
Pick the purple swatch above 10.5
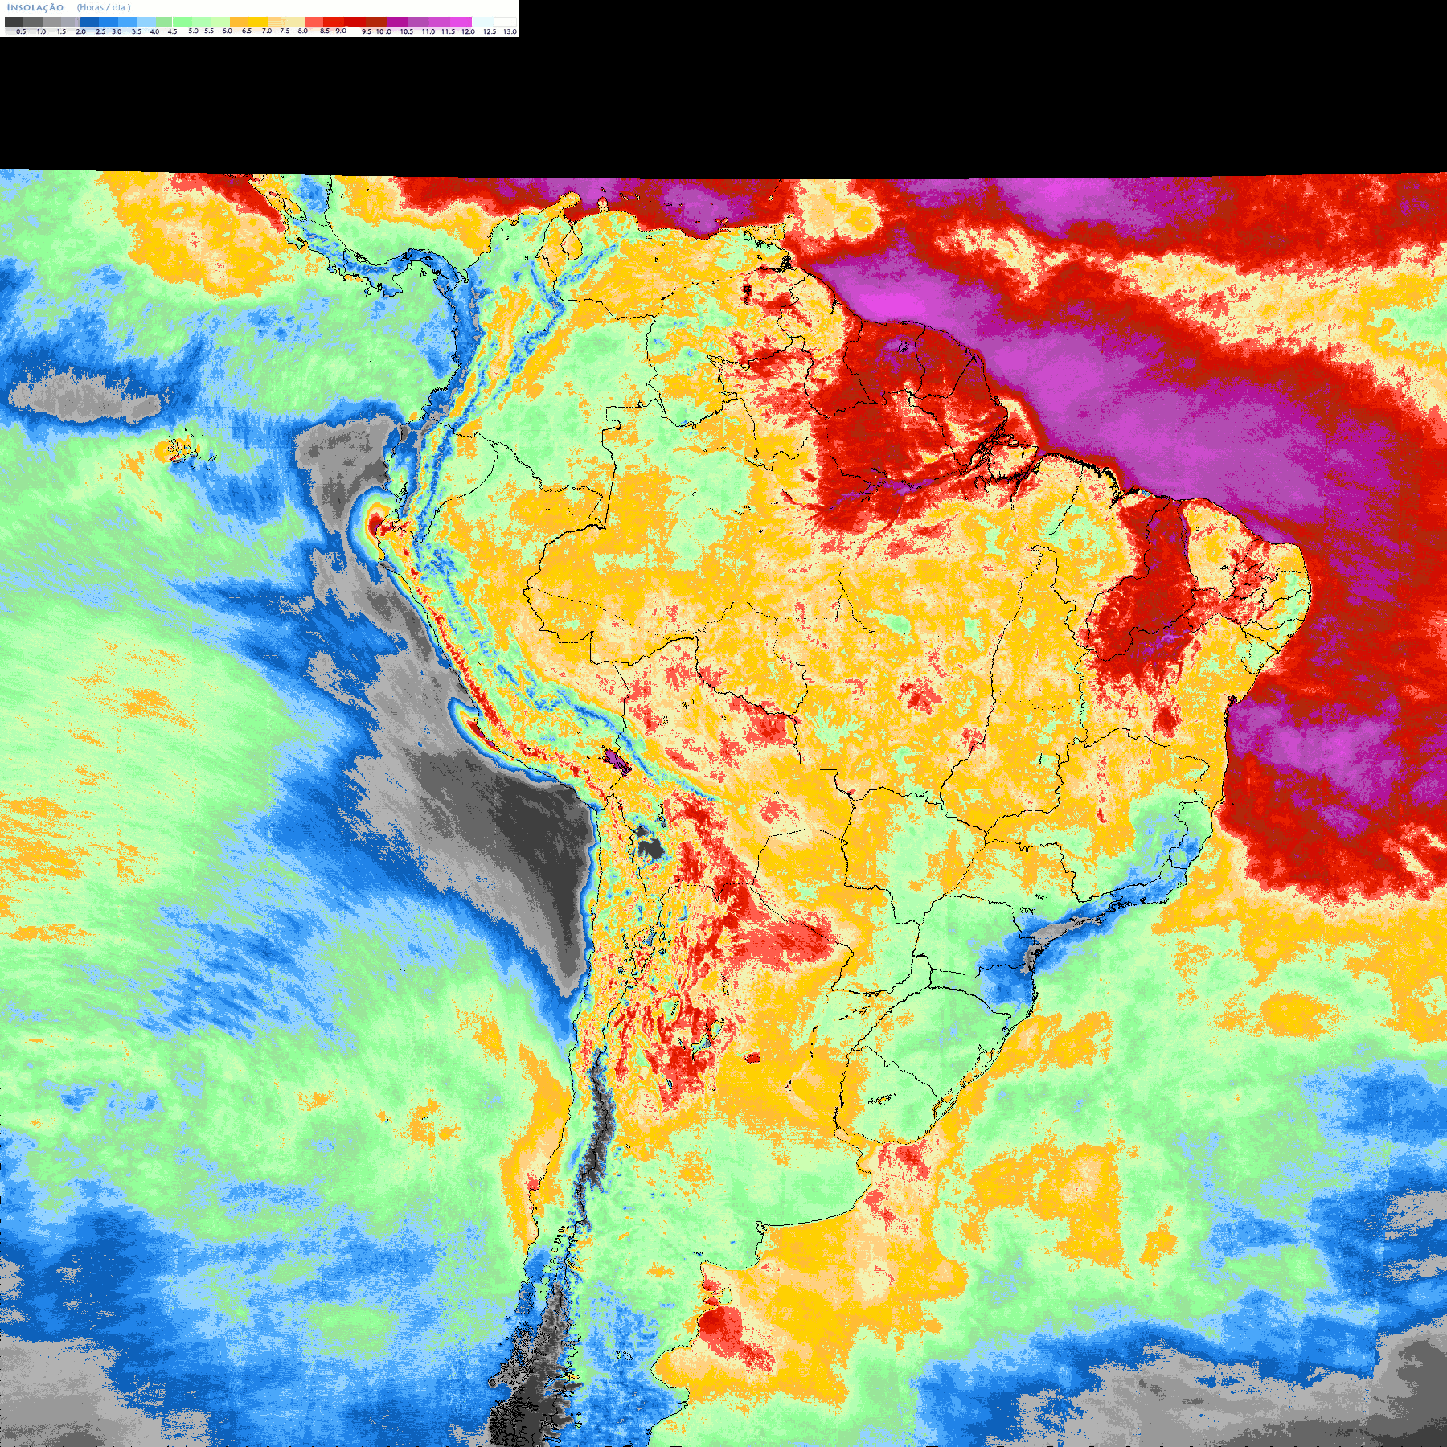(397, 22)
